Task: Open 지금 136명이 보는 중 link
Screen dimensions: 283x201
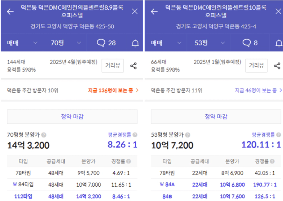Action: 113,90
